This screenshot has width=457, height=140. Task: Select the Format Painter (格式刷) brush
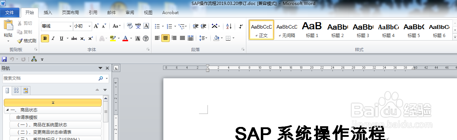pos(27,41)
